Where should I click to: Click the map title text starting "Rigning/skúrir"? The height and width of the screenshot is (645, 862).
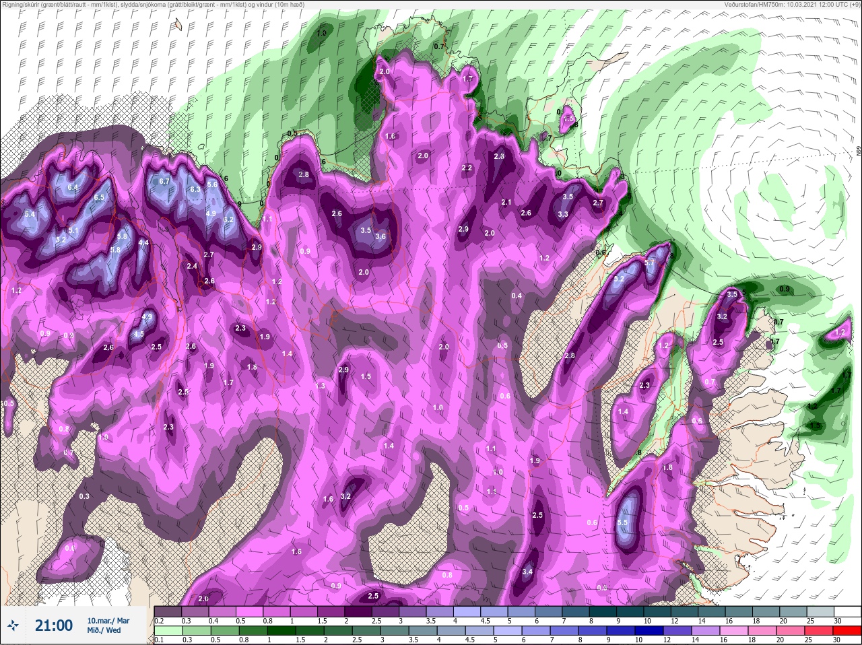[153, 5]
